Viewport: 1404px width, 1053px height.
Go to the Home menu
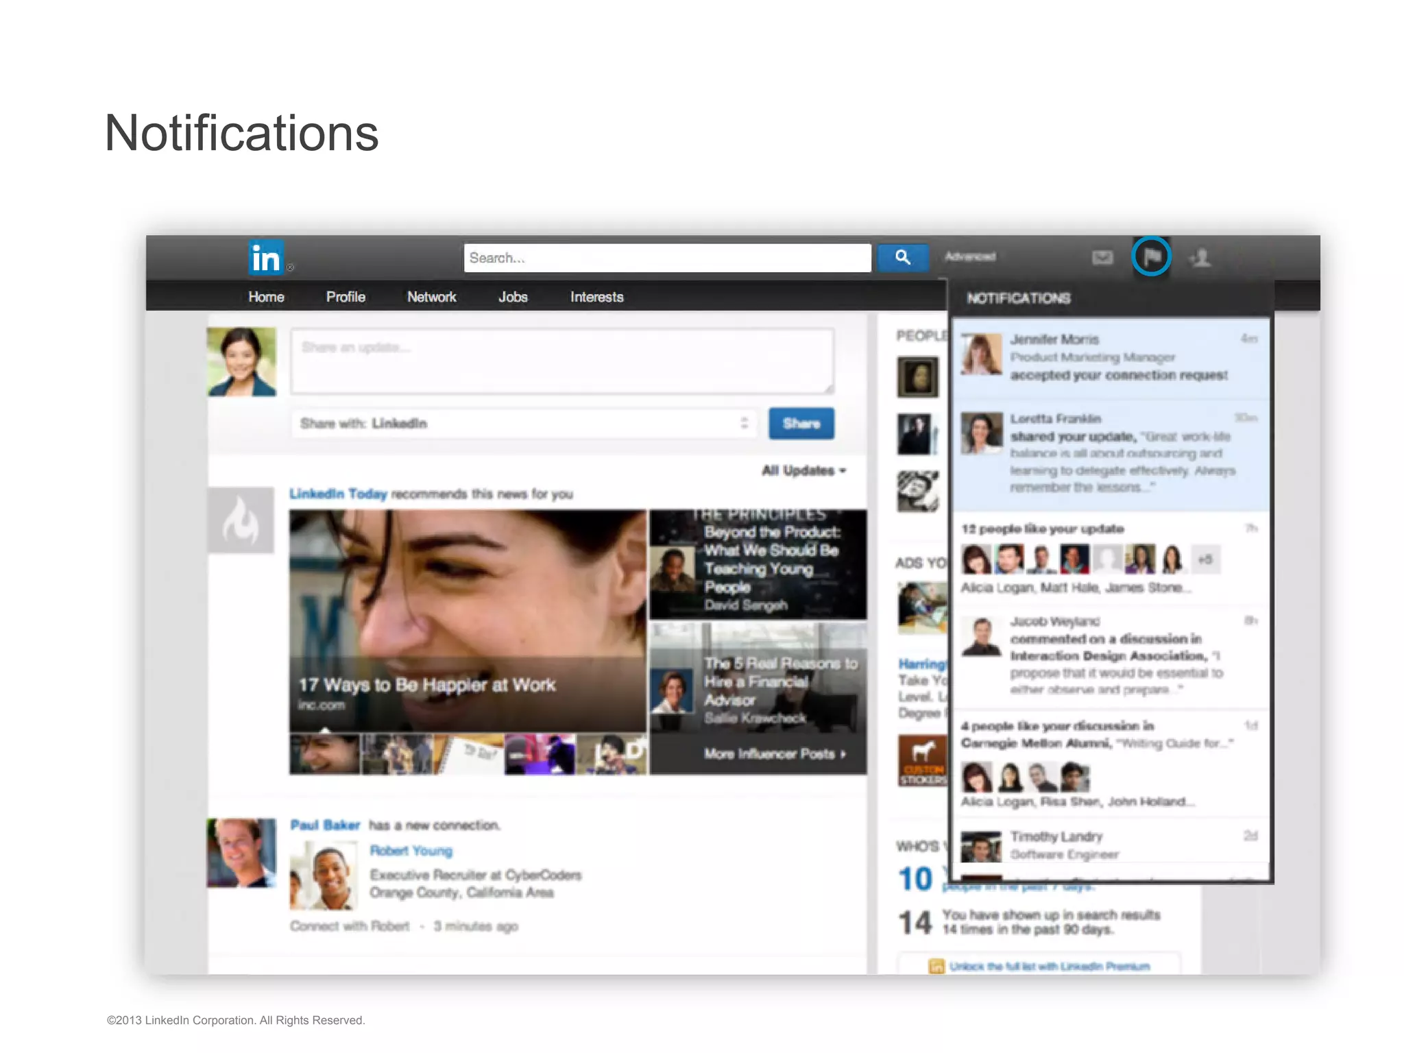click(x=266, y=297)
